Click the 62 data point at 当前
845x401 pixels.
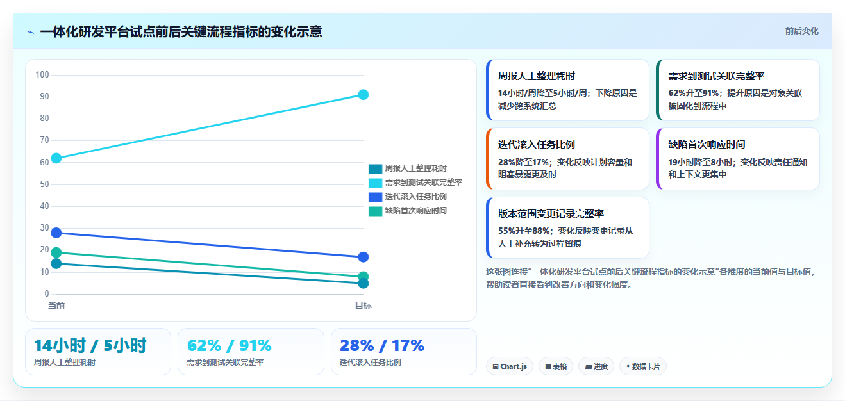tap(56, 158)
